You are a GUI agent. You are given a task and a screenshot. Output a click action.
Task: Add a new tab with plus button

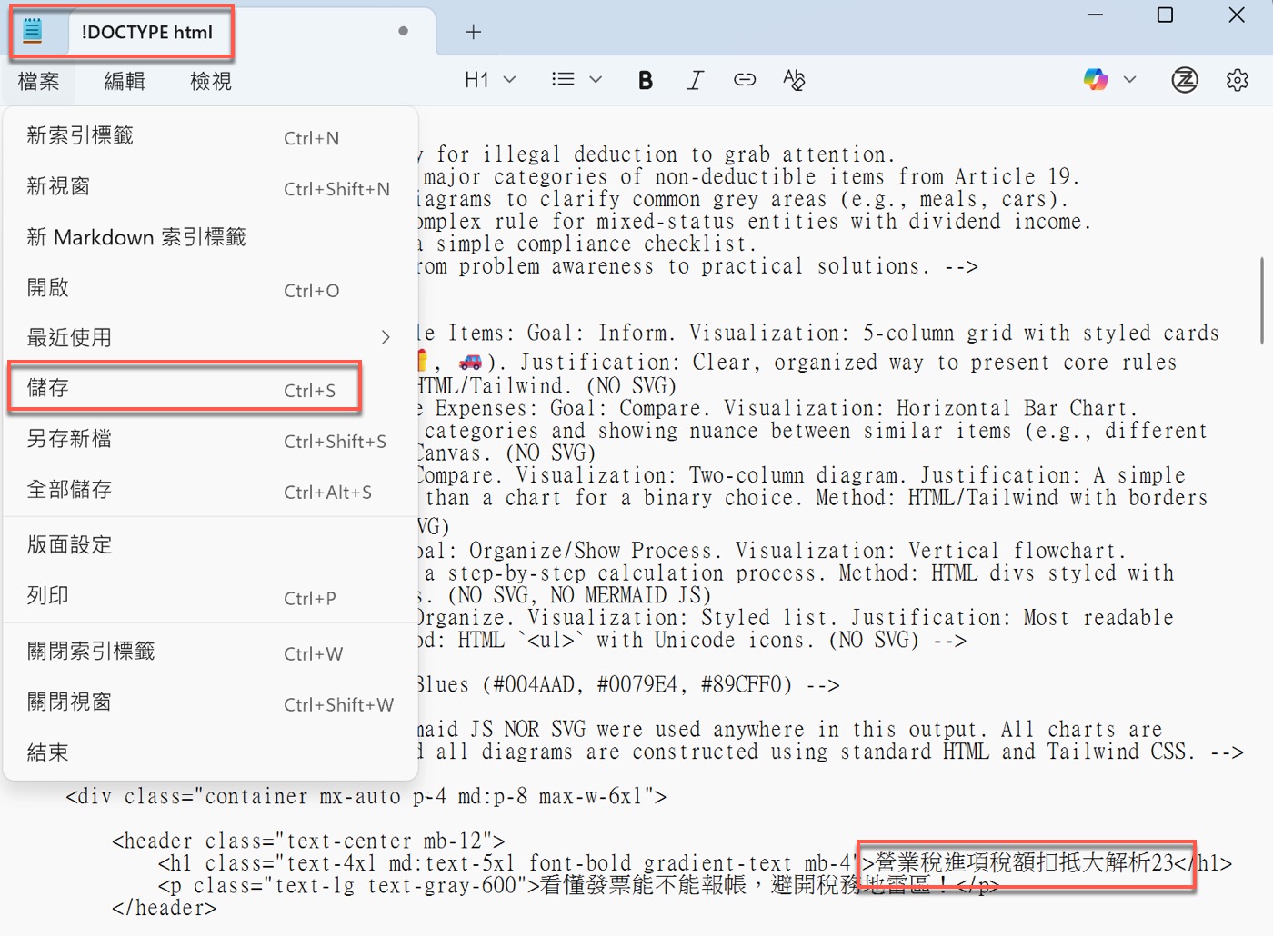(473, 32)
